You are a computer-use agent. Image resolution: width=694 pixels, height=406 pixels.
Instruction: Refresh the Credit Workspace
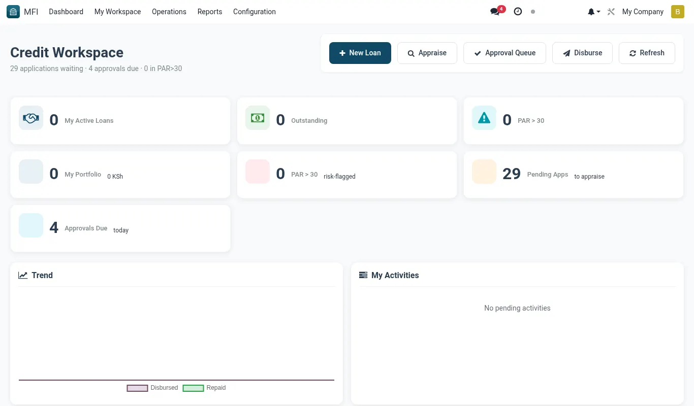coord(647,53)
